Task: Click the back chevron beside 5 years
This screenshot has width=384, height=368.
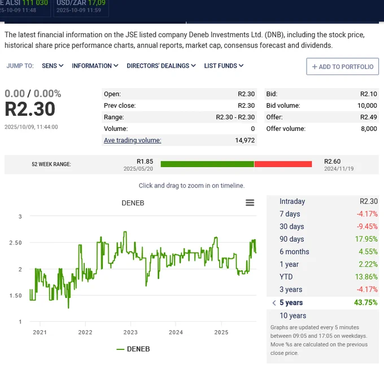Action: (274, 303)
